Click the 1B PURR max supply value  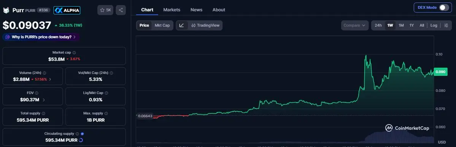(x=95, y=120)
